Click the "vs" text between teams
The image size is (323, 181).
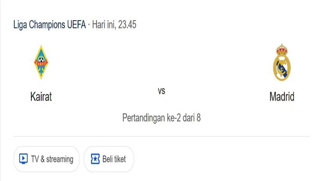161,91
